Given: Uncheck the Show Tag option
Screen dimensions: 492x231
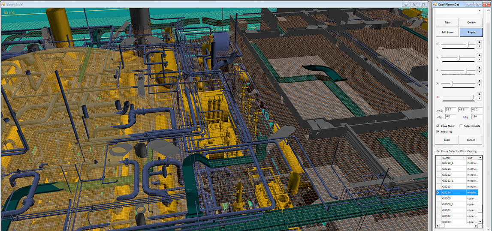Looking at the screenshot, I should 438,132.
